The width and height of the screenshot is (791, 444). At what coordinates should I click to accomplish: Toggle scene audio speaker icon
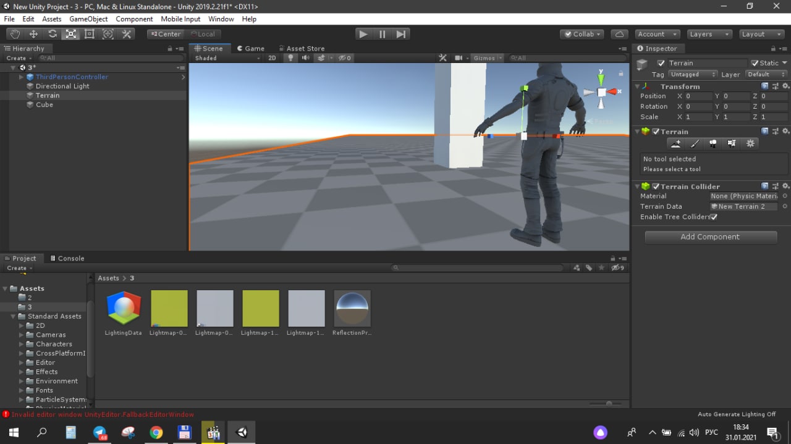(305, 58)
